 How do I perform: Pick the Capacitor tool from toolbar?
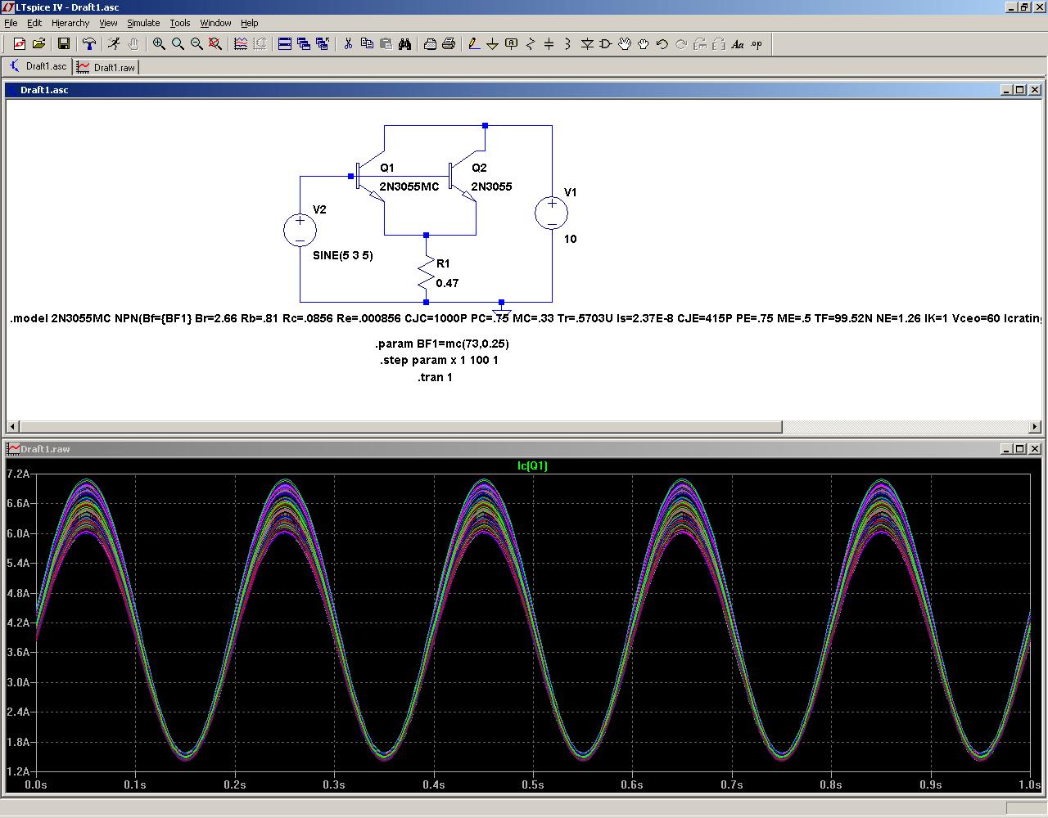click(x=549, y=44)
